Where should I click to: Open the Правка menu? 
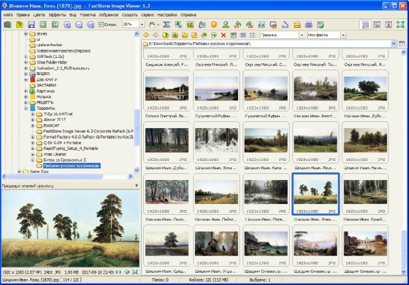(x=23, y=15)
